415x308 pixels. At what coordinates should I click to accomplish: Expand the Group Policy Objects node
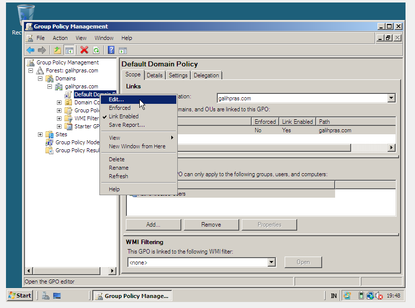click(x=59, y=110)
